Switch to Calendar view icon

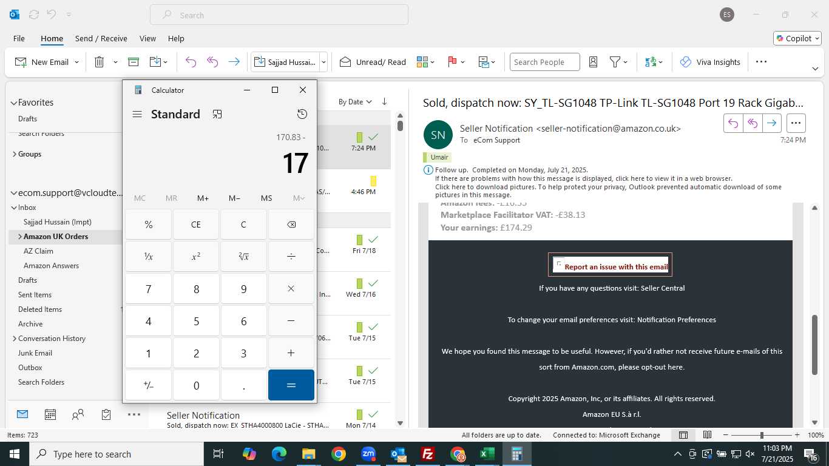[50, 414]
